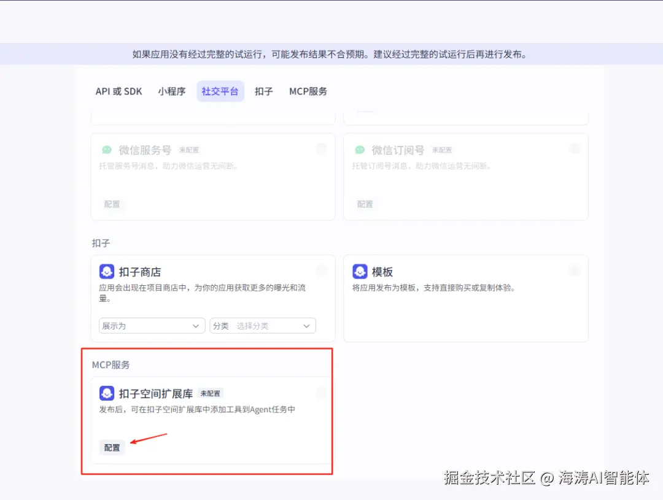Click the 微信订阅号 WeChat icon

(x=360, y=150)
